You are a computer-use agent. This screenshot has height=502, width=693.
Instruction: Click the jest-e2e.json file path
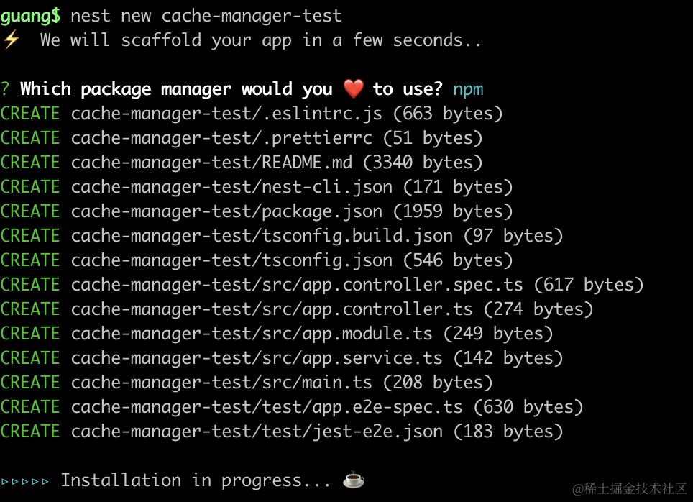pos(257,432)
